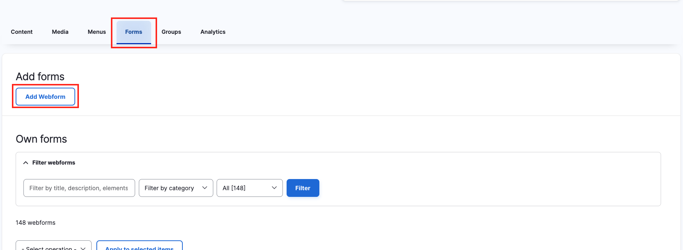Select the Forms tab
The height and width of the screenshot is (250, 683).
(x=134, y=32)
